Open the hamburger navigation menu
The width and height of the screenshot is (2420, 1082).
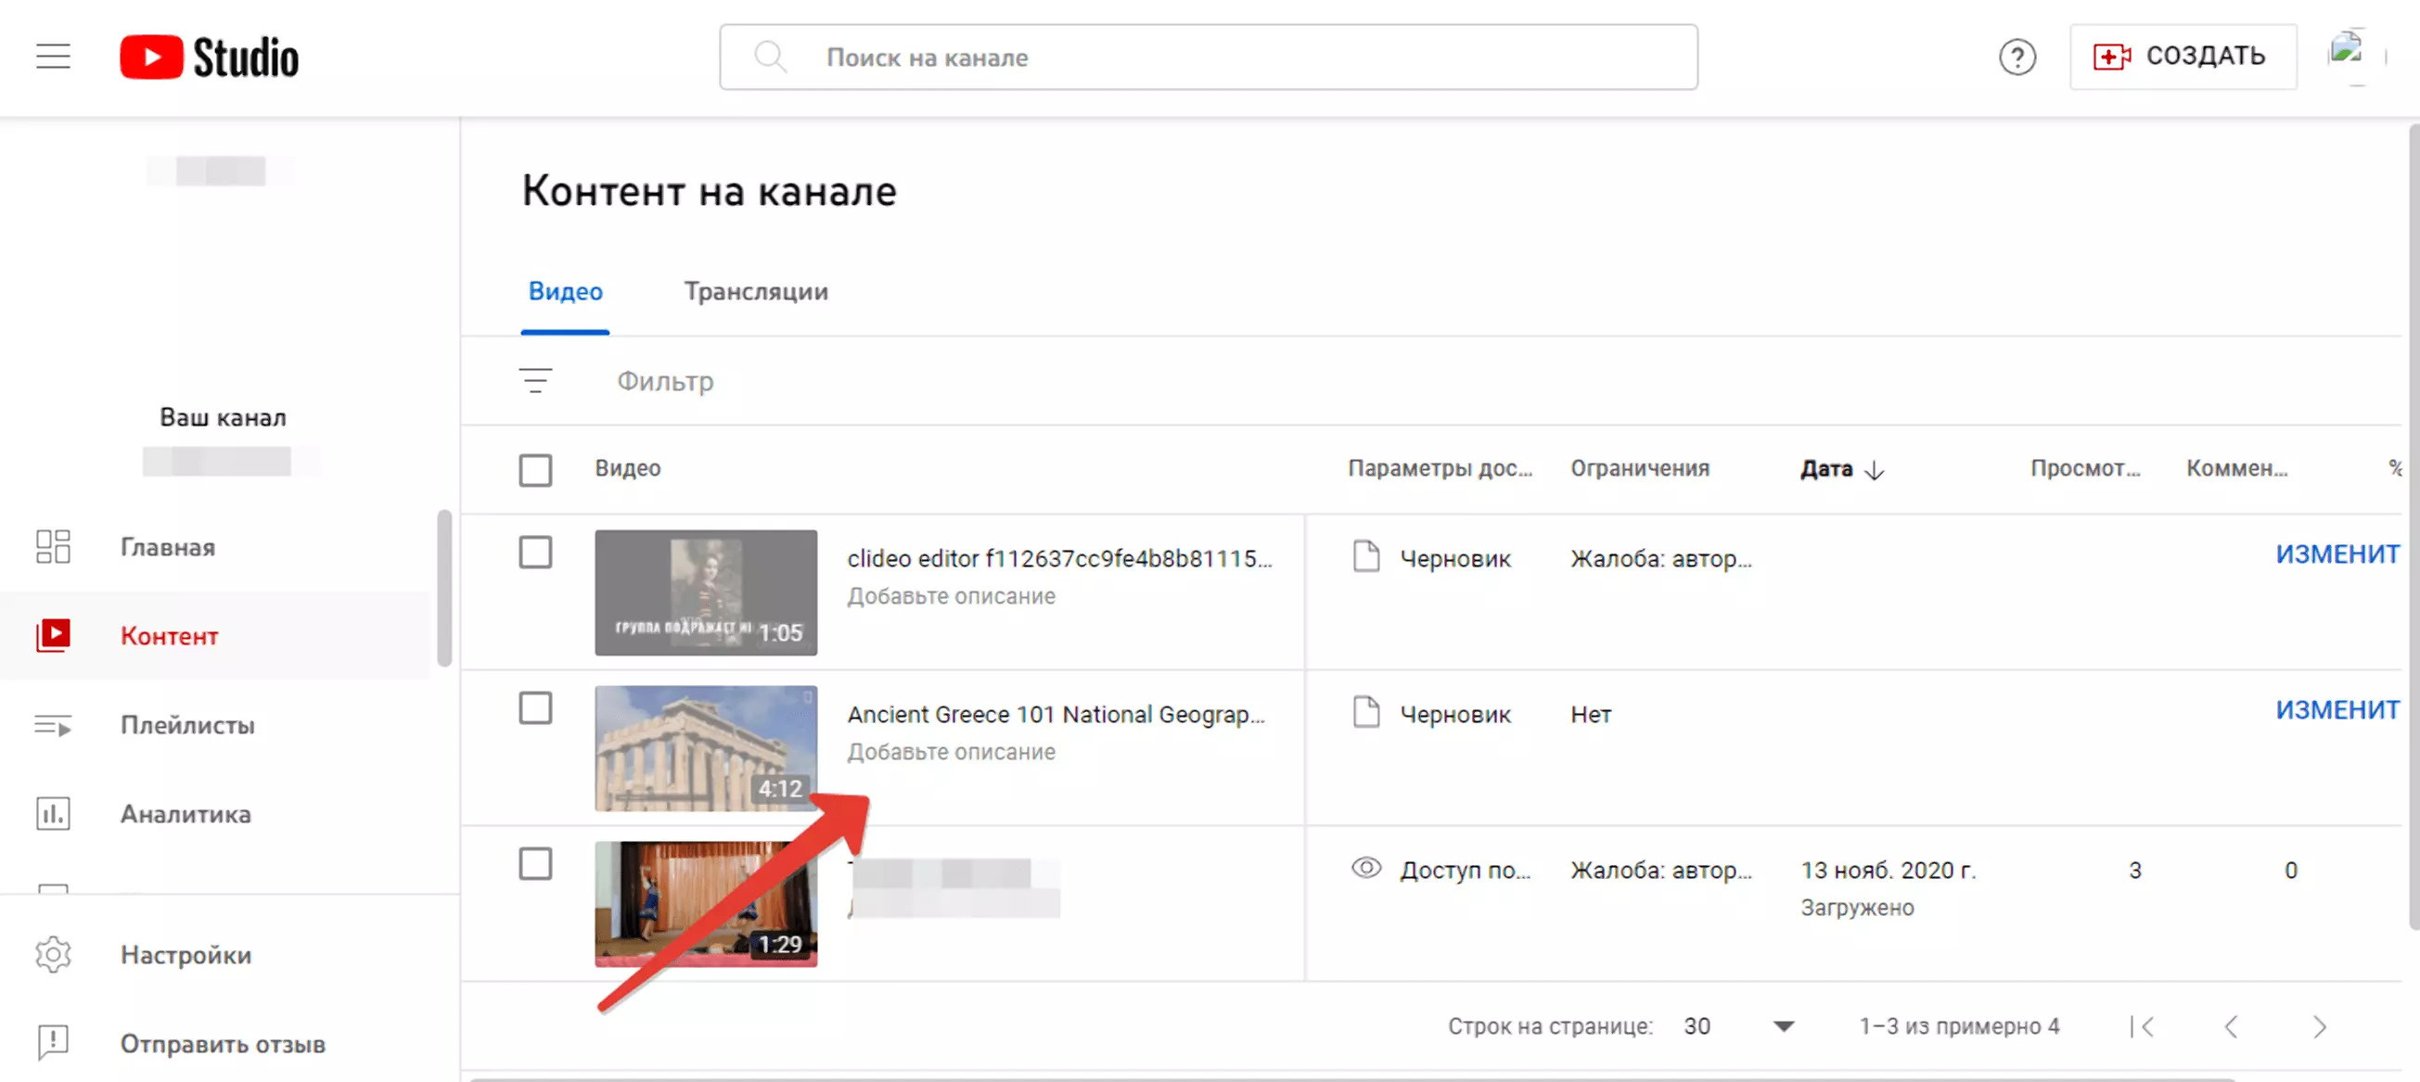click(x=54, y=57)
